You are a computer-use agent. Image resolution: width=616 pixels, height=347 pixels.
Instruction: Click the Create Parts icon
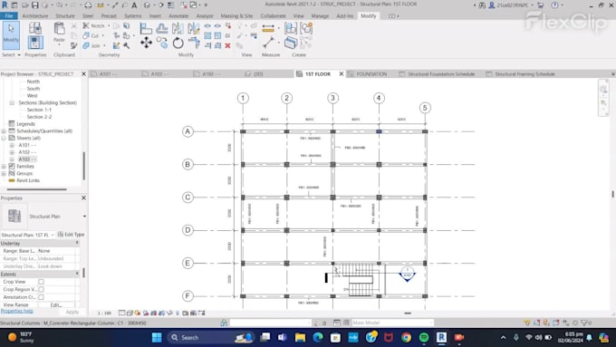(291, 43)
